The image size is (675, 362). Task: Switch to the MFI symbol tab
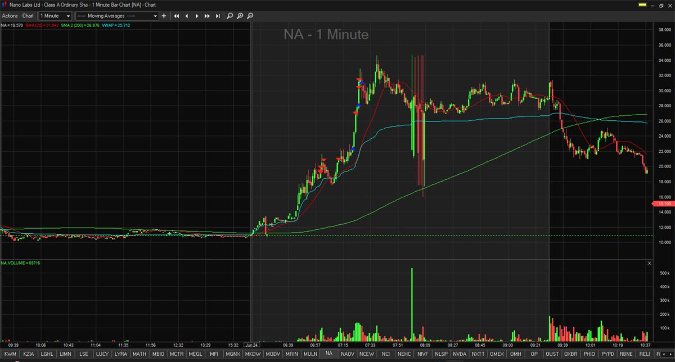tap(214, 354)
